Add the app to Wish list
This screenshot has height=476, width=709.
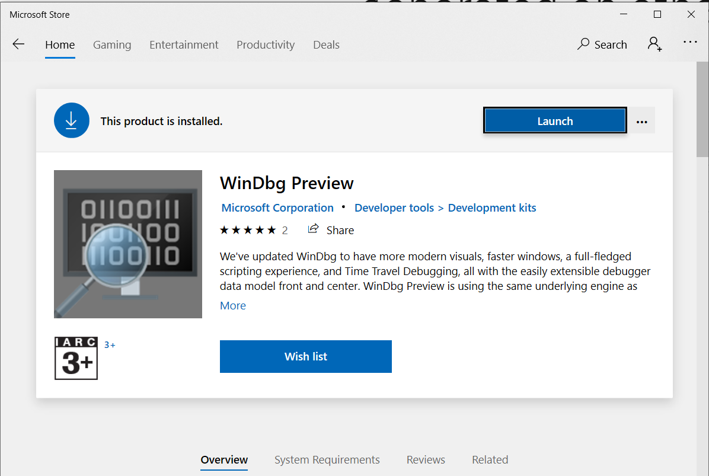[x=305, y=356]
